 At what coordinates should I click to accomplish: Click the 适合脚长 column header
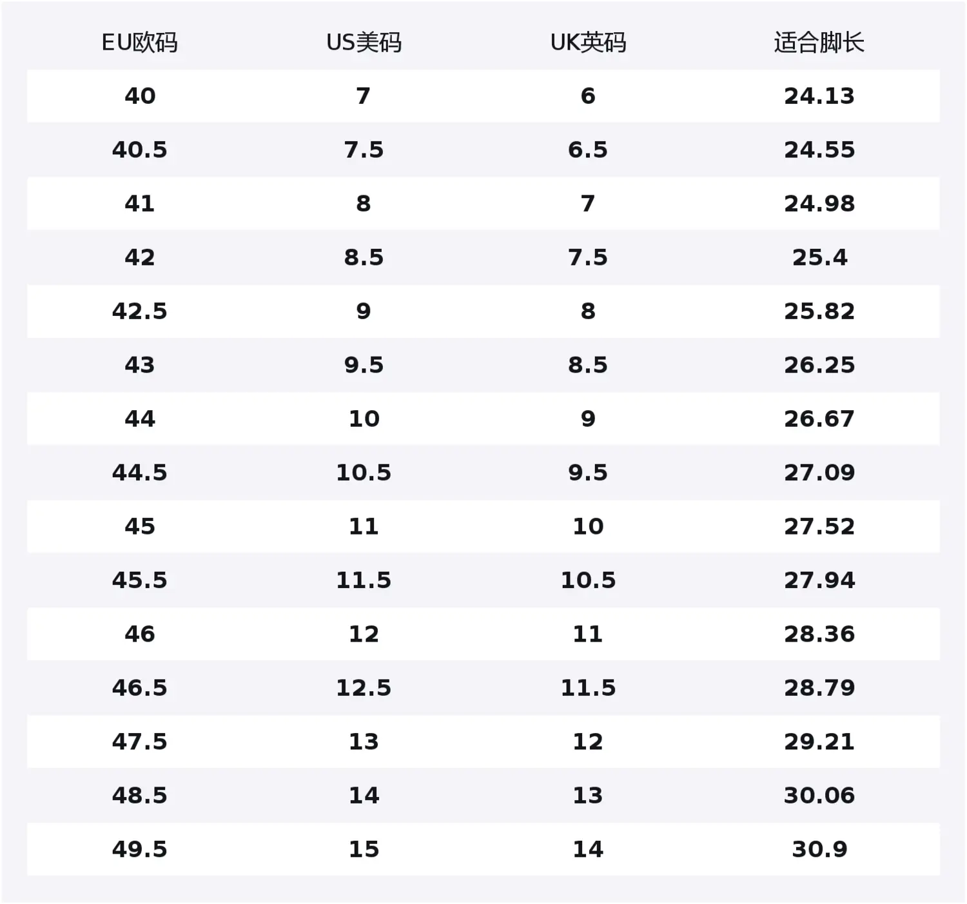pos(819,43)
